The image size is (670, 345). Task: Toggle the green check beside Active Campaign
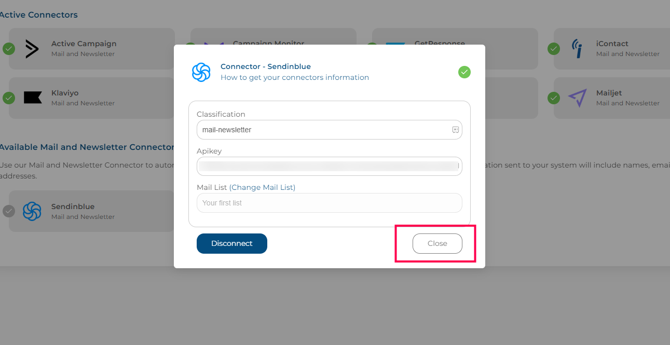tap(9, 49)
